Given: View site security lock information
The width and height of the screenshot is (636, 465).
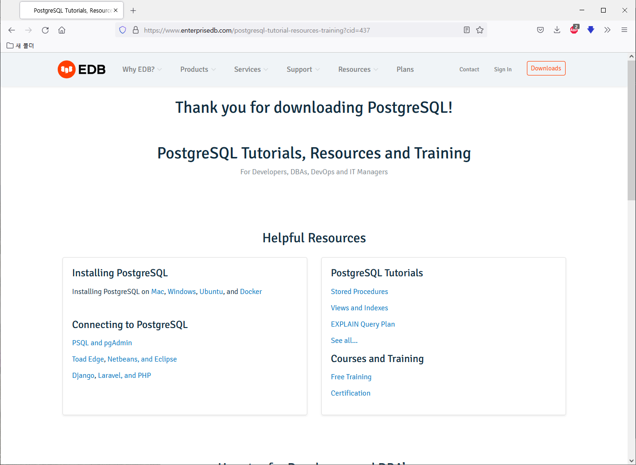Looking at the screenshot, I should point(136,30).
